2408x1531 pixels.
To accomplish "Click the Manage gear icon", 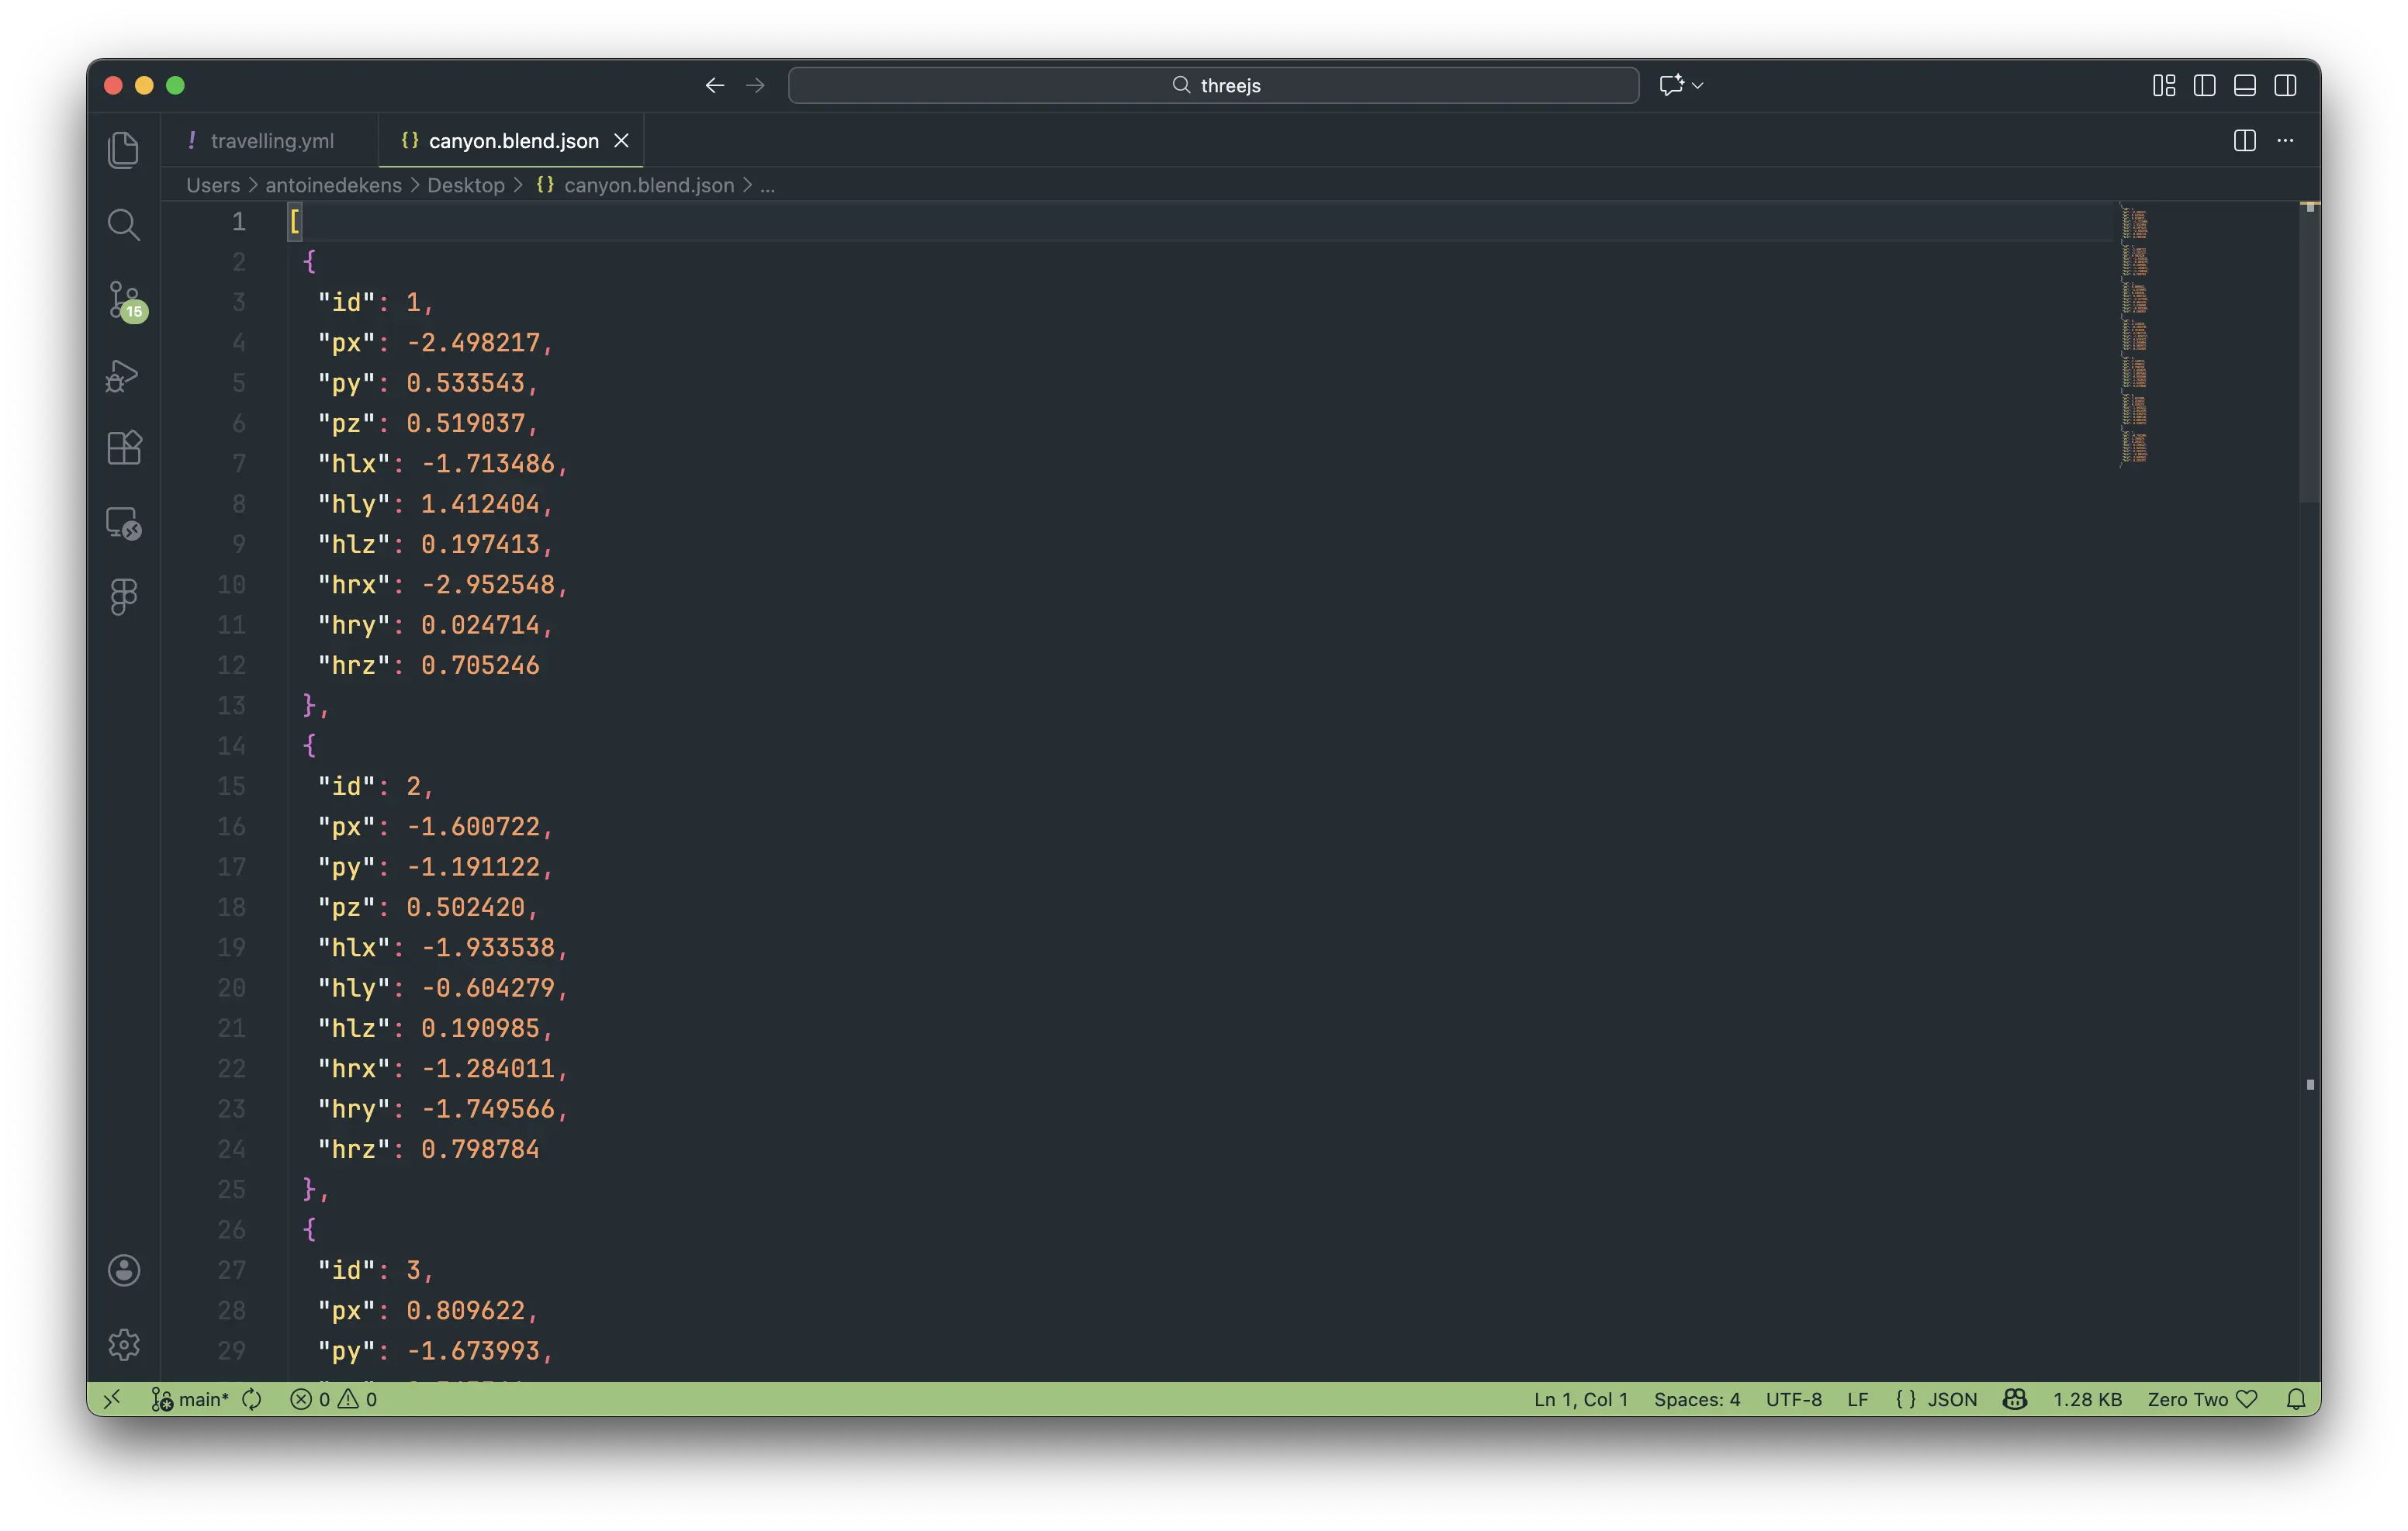I will point(123,1345).
